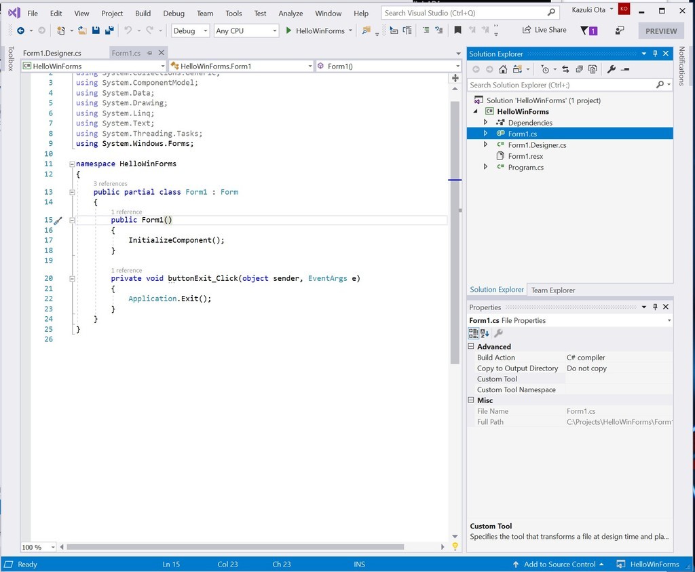Open the notifications flag with one alert
This screenshot has width=695, height=572.
point(588,30)
